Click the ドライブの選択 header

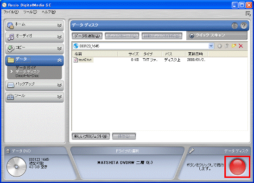127,151
